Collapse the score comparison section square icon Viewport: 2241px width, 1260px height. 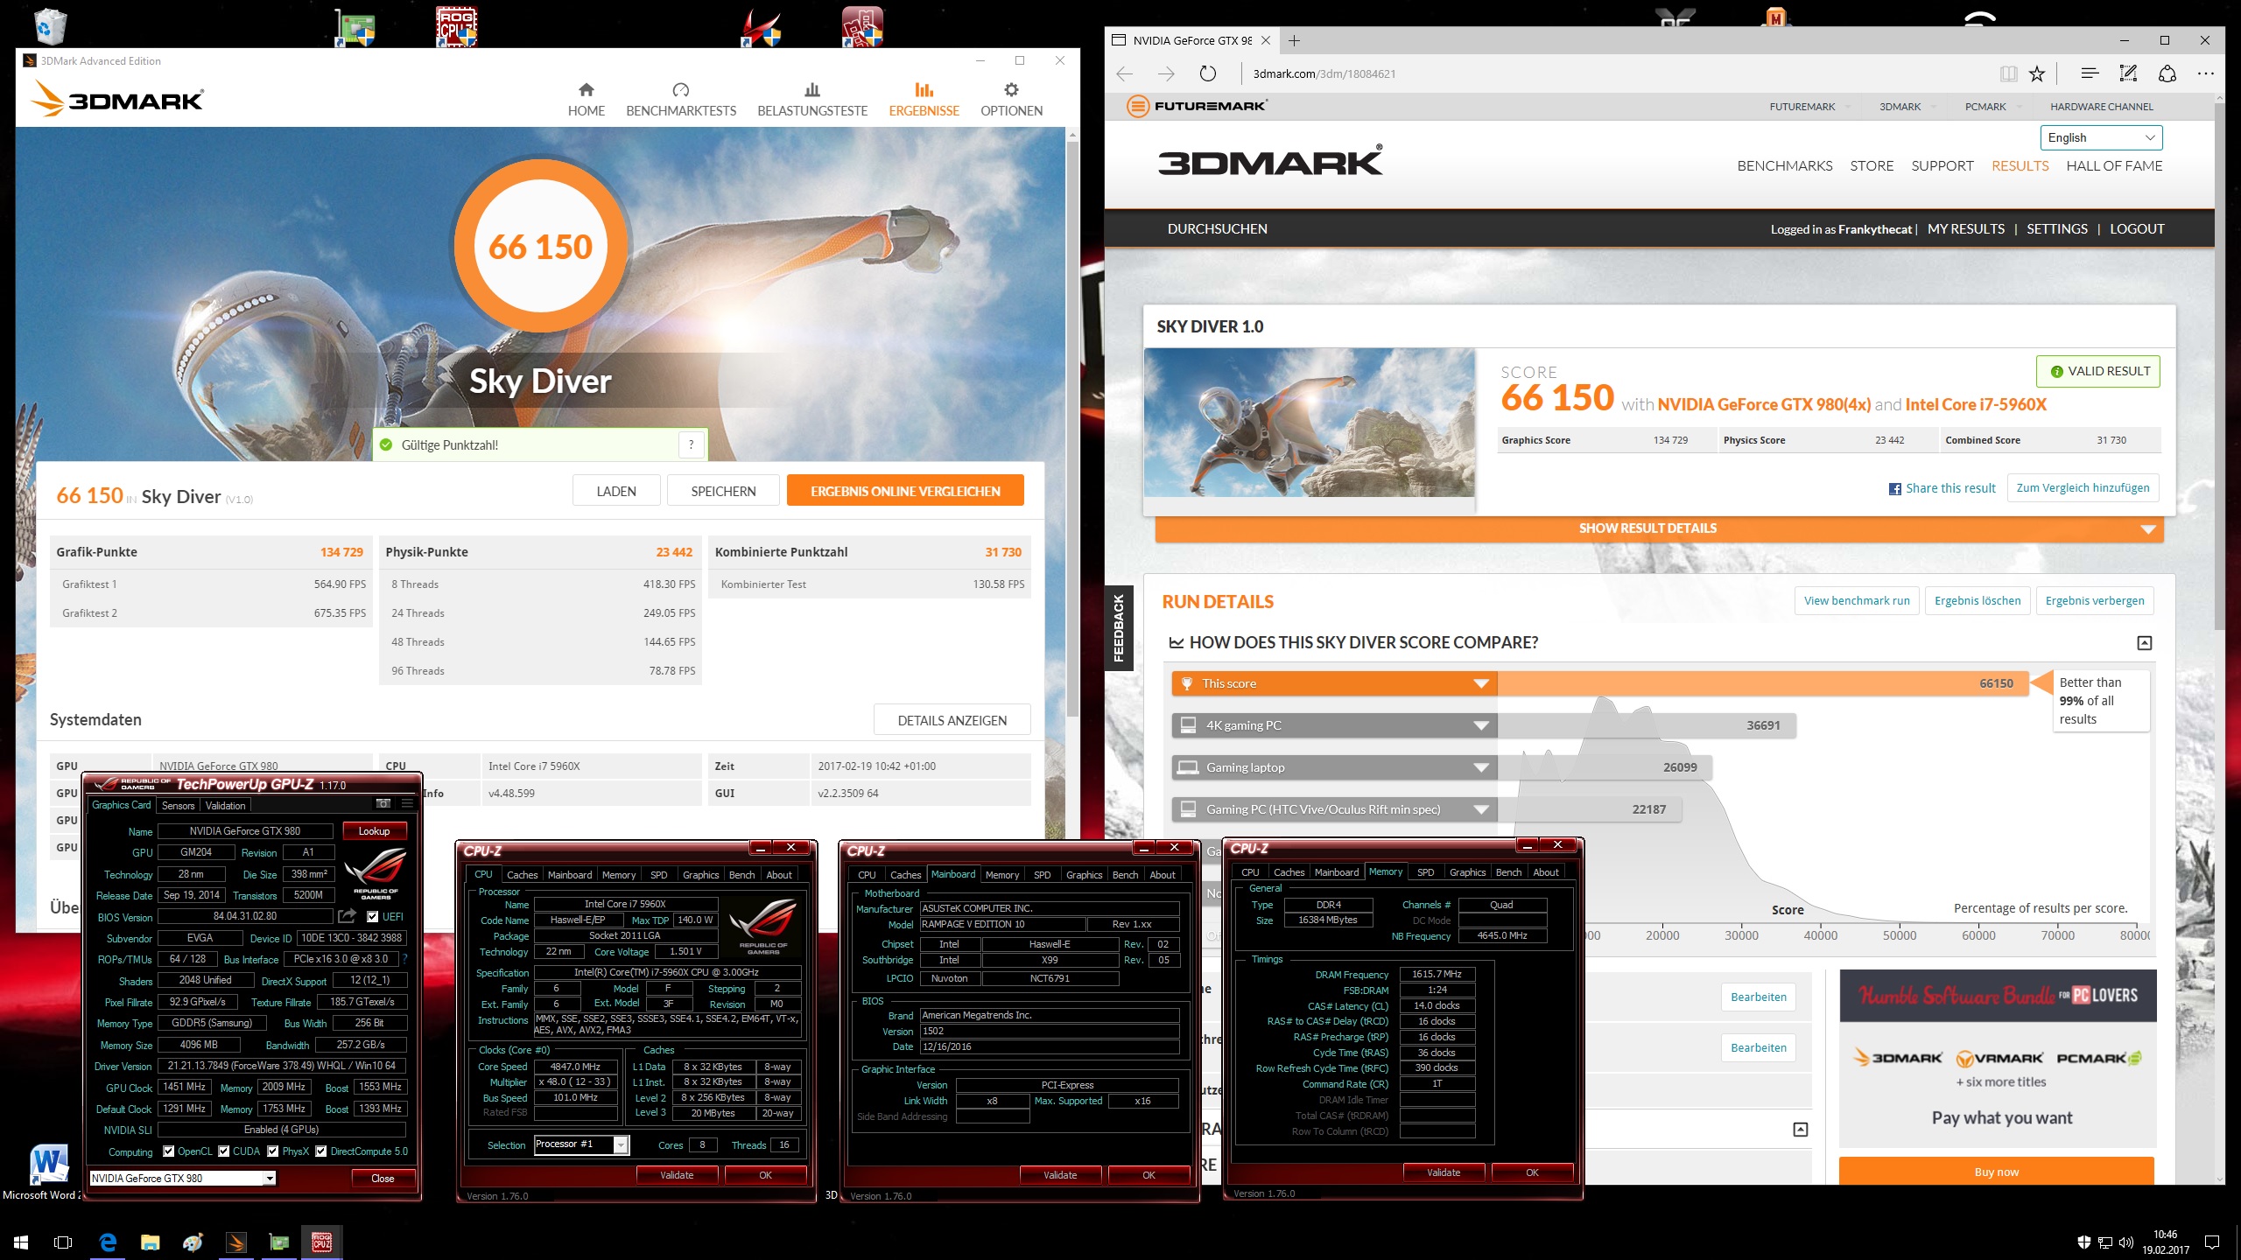click(x=2144, y=643)
